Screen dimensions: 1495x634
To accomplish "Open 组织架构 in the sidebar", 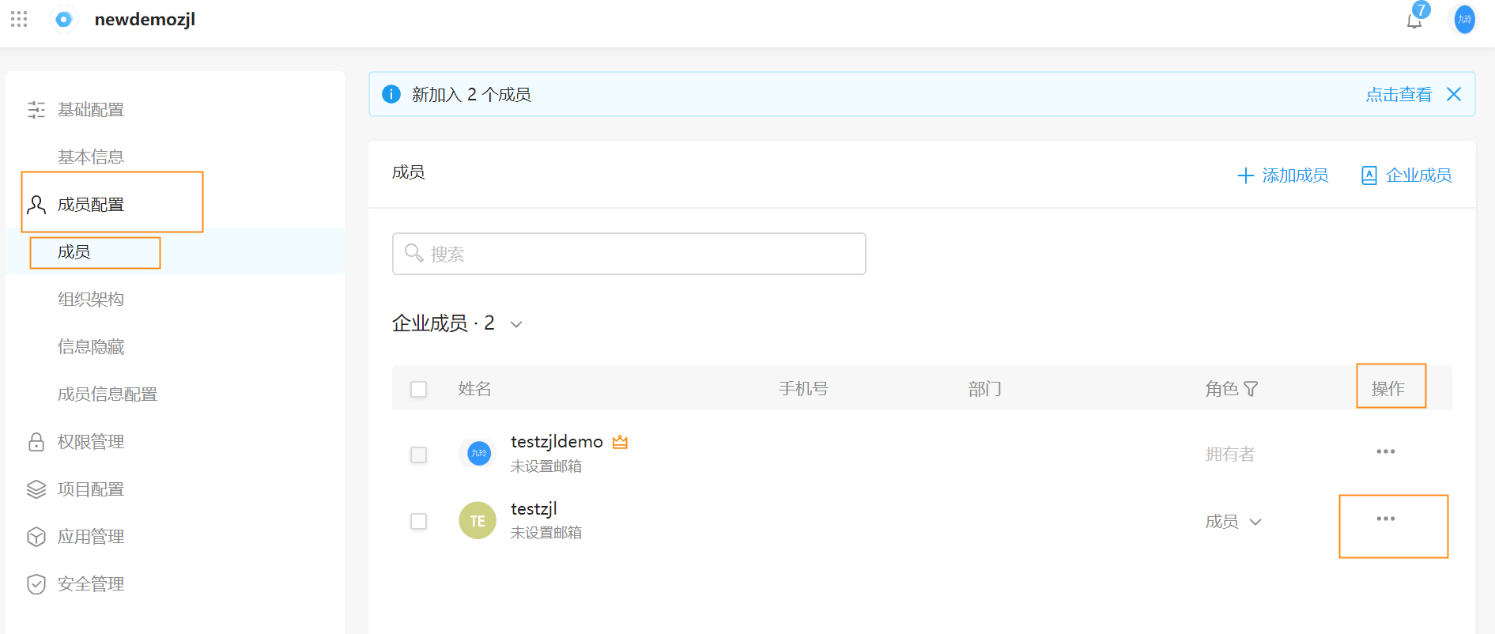I will 91,299.
